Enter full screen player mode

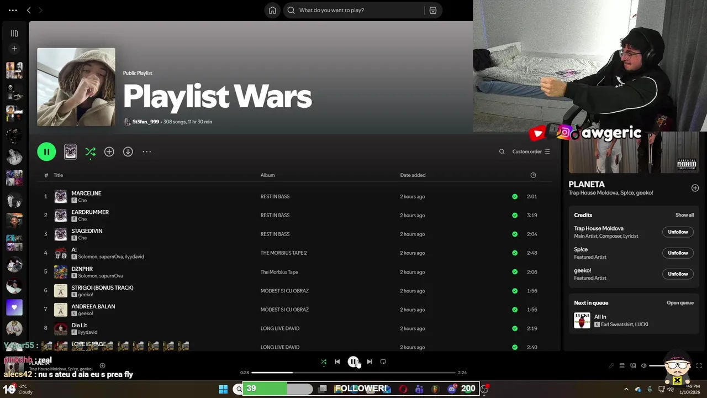(699, 366)
